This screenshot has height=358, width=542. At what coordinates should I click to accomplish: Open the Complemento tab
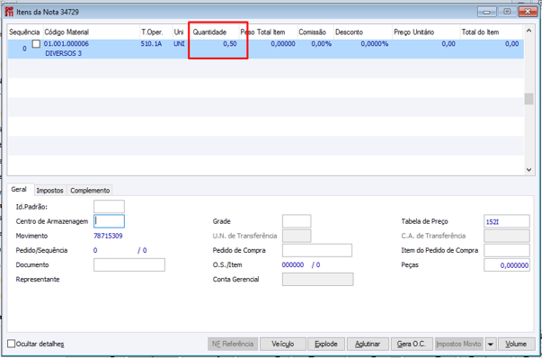tap(90, 190)
